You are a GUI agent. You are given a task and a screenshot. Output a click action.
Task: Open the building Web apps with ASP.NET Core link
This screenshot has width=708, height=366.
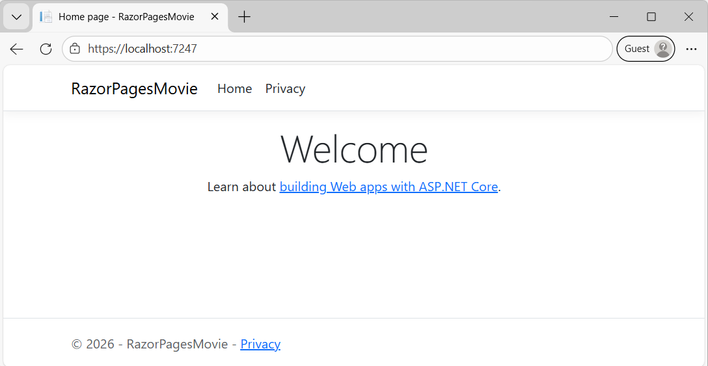(x=388, y=187)
